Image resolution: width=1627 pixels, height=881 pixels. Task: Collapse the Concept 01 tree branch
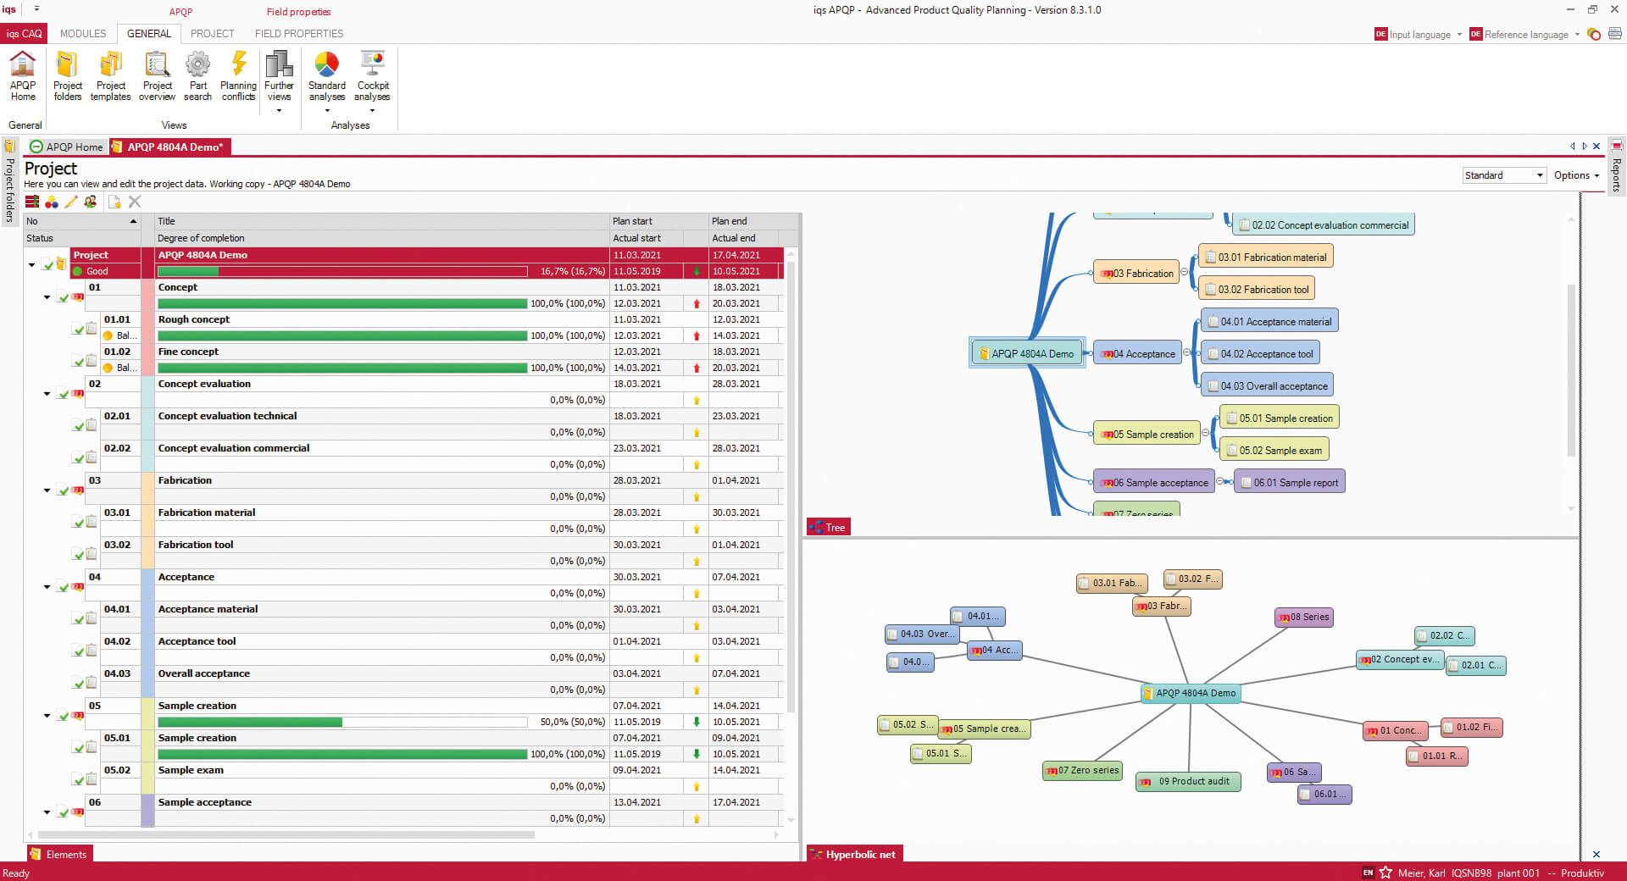tap(47, 297)
